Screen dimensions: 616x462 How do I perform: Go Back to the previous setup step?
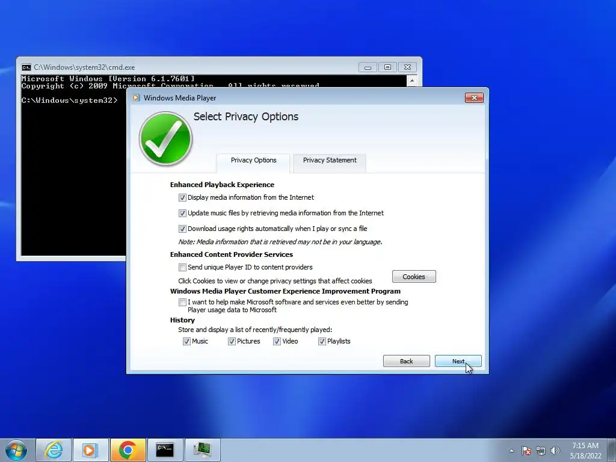[x=407, y=361]
